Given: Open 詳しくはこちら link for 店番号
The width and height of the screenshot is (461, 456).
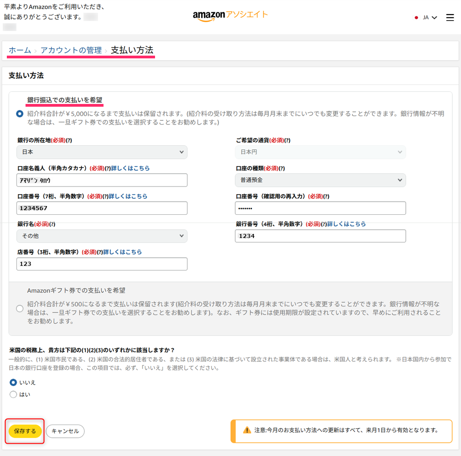Looking at the screenshot, I should point(122,252).
